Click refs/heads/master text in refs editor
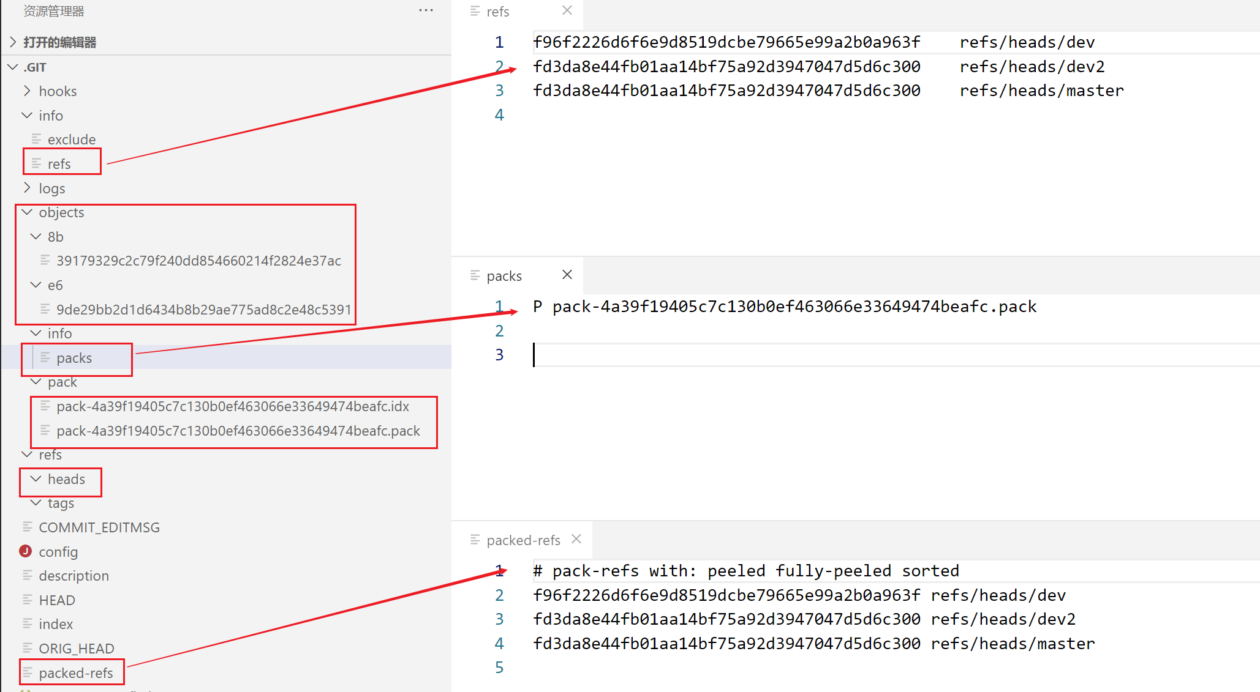Image resolution: width=1260 pixels, height=692 pixels. click(1042, 91)
